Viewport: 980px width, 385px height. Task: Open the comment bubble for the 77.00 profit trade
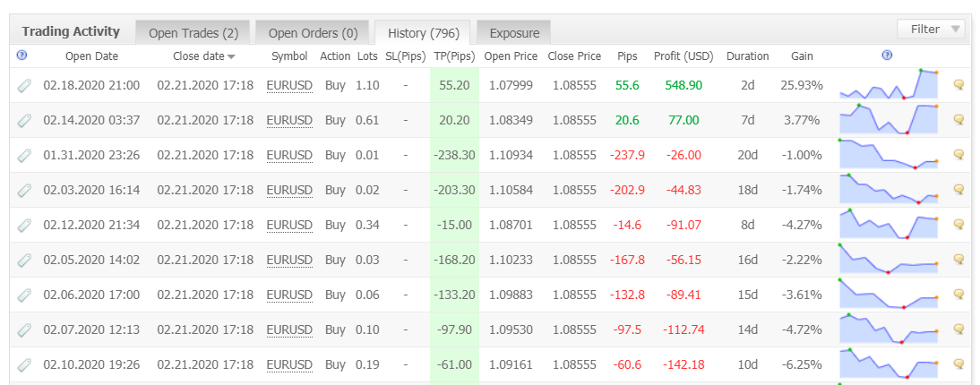coord(959,119)
